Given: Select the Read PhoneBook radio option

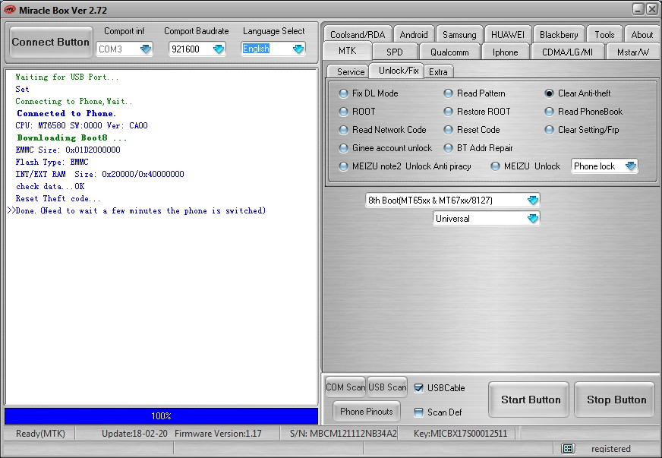Looking at the screenshot, I should click(549, 112).
